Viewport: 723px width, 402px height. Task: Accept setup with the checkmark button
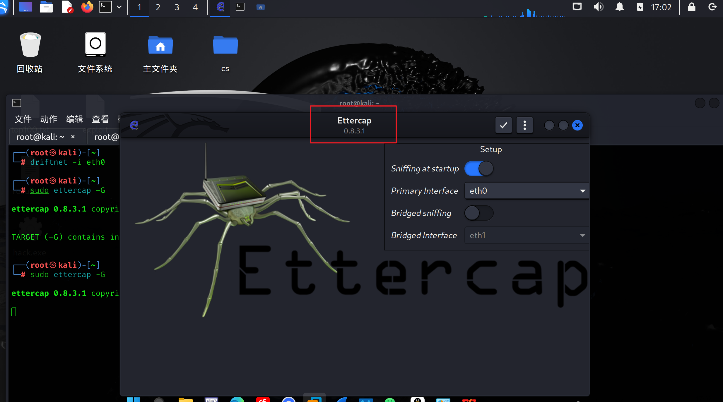pos(503,125)
